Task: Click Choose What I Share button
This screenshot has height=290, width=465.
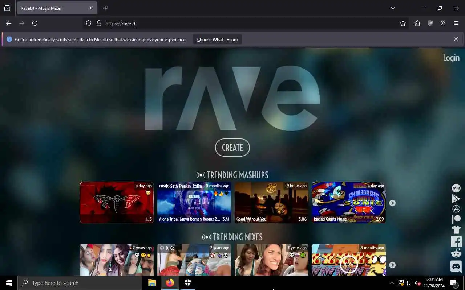Action: 217,39
